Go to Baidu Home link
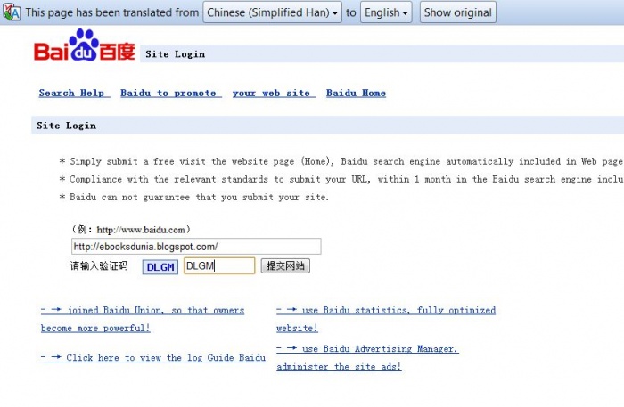This screenshot has height=407, width=624. point(356,93)
